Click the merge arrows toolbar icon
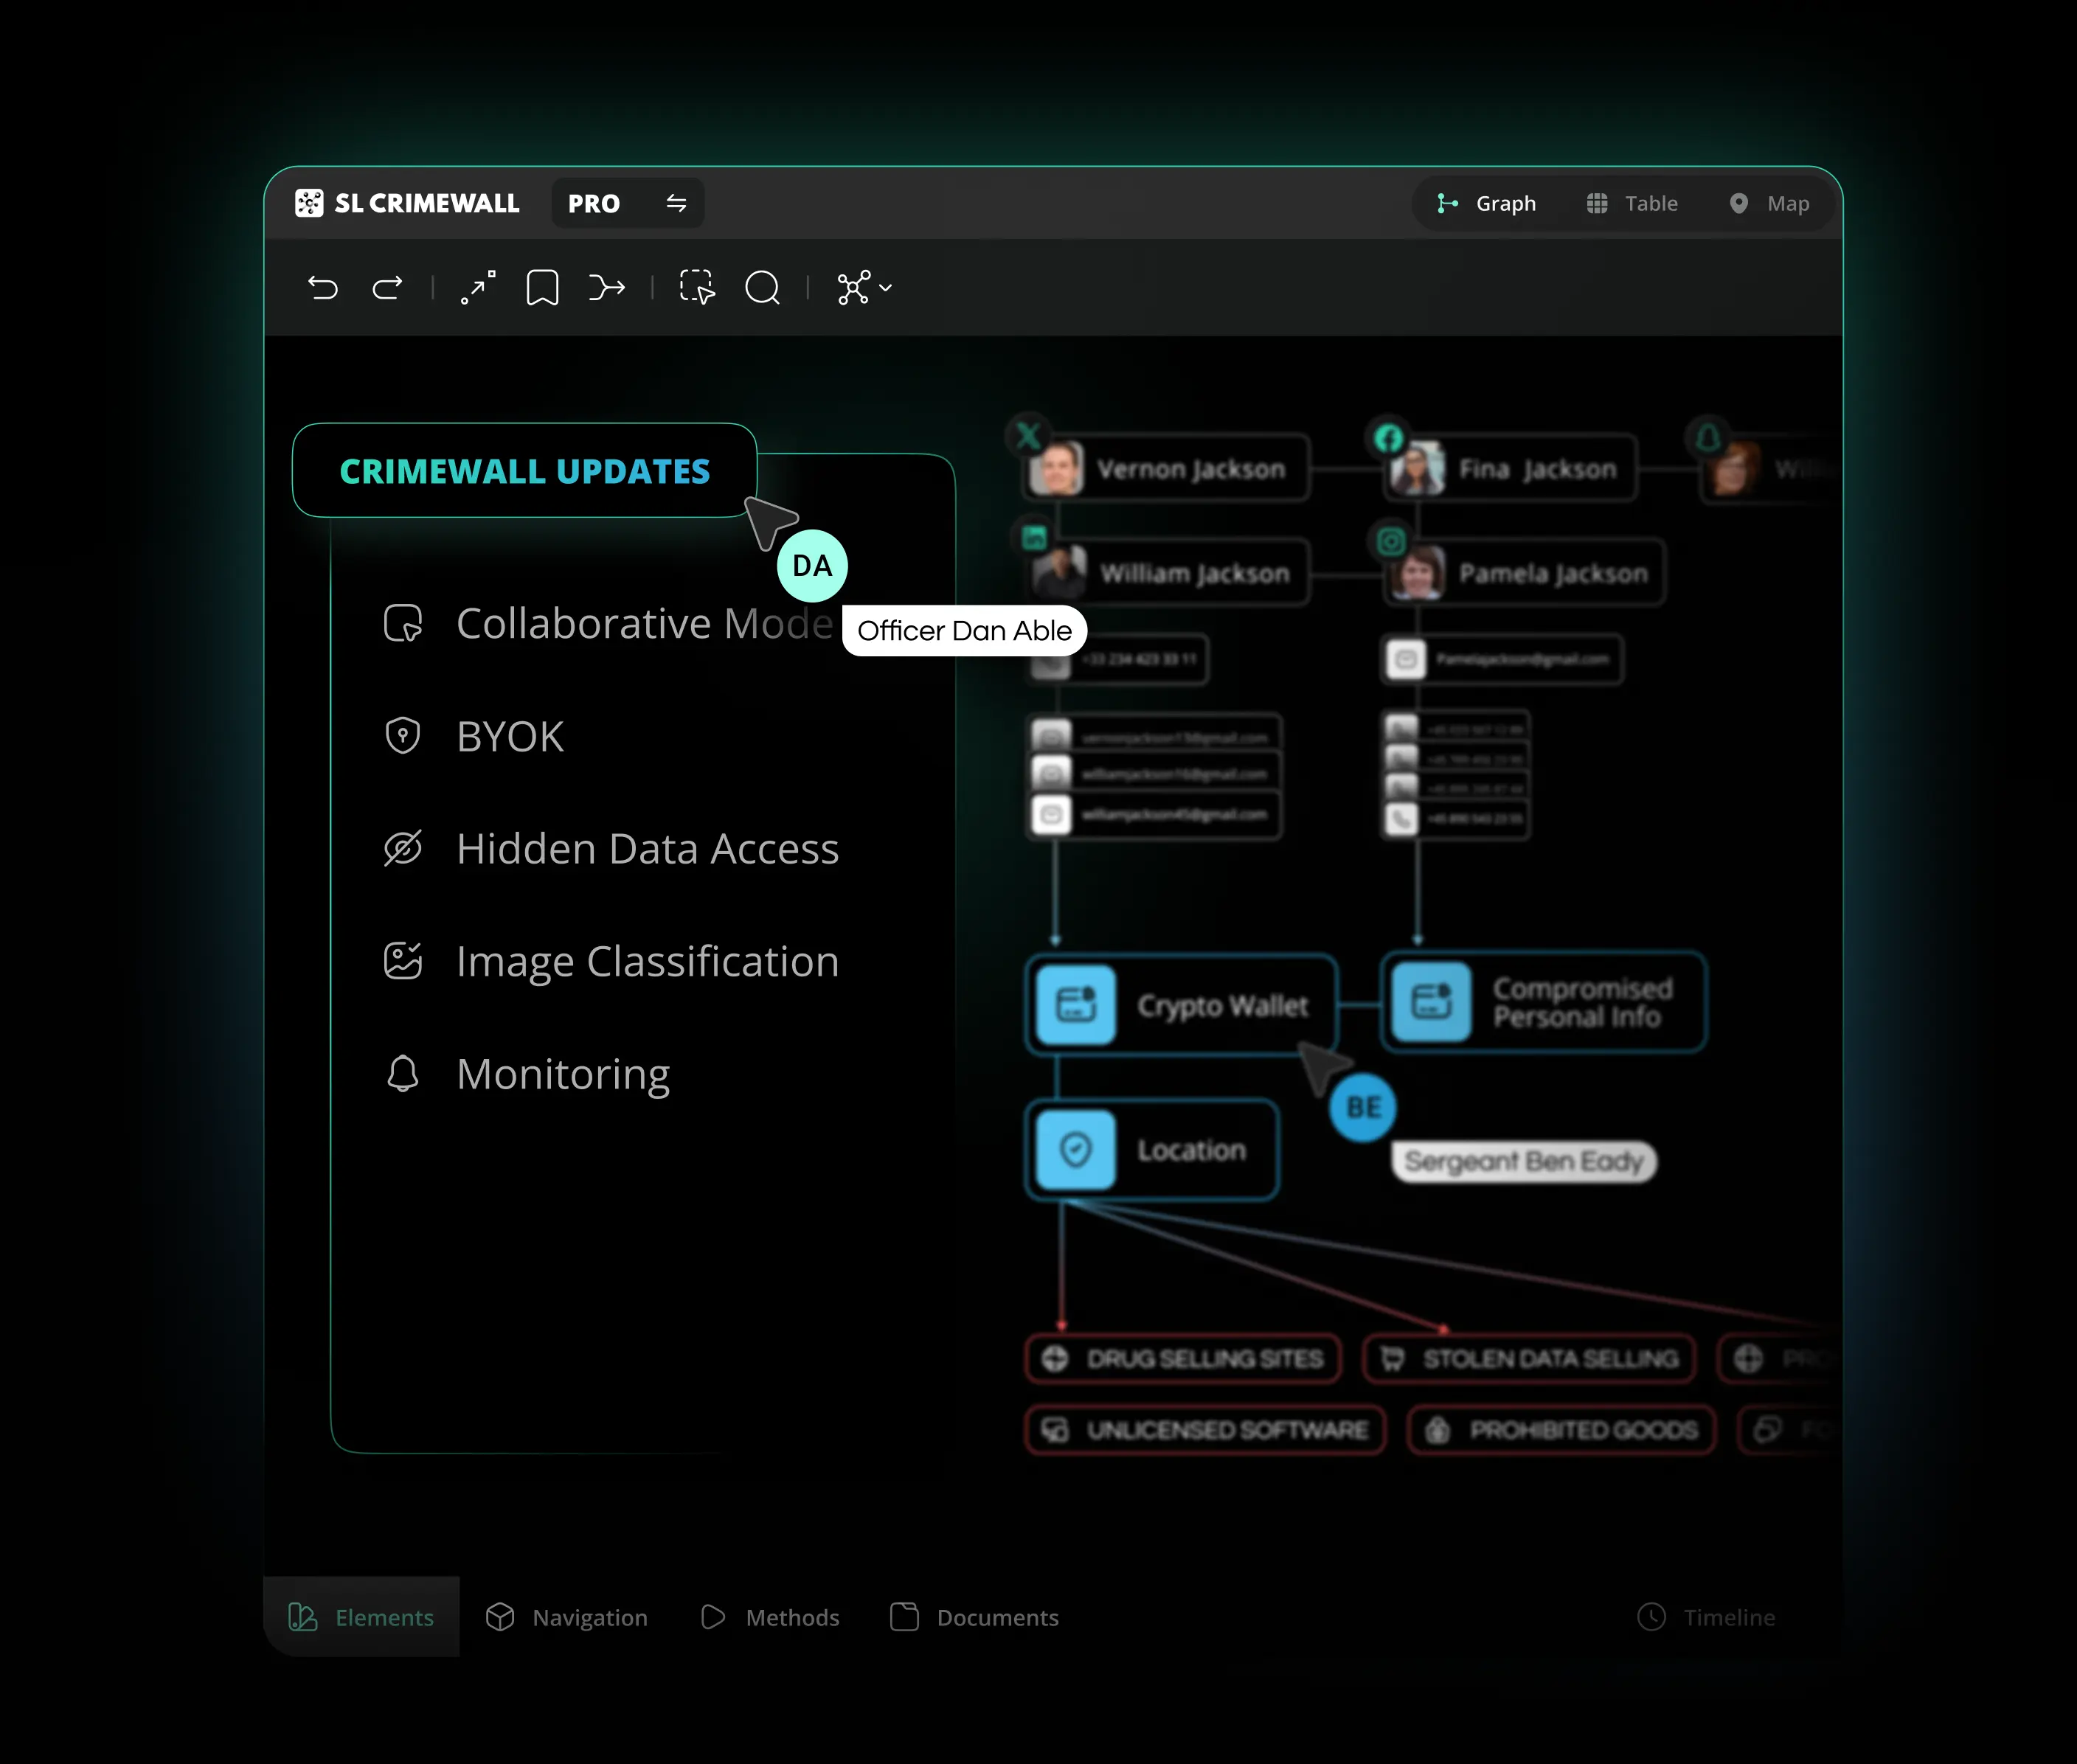Image resolution: width=2077 pixels, height=1764 pixels. (x=606, y=288)
